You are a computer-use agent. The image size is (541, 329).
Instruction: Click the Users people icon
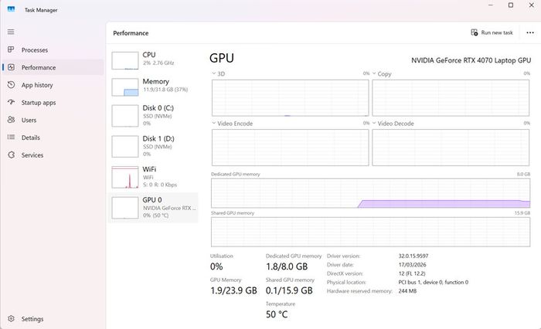[11, 120]
